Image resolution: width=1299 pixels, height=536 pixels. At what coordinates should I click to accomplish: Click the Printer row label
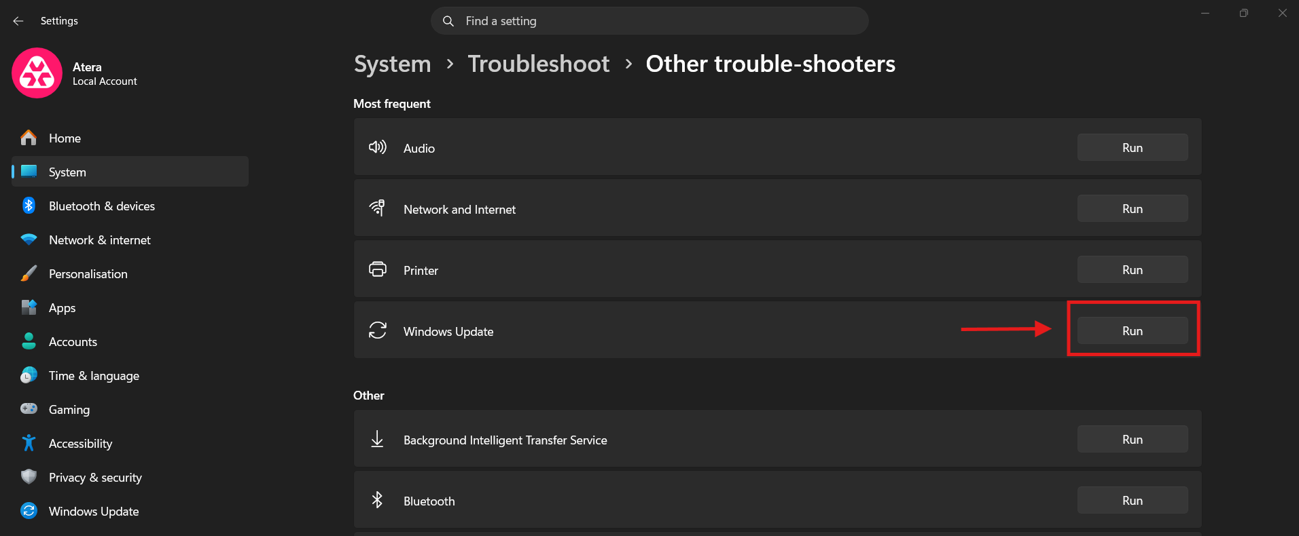tap(421, 270)
